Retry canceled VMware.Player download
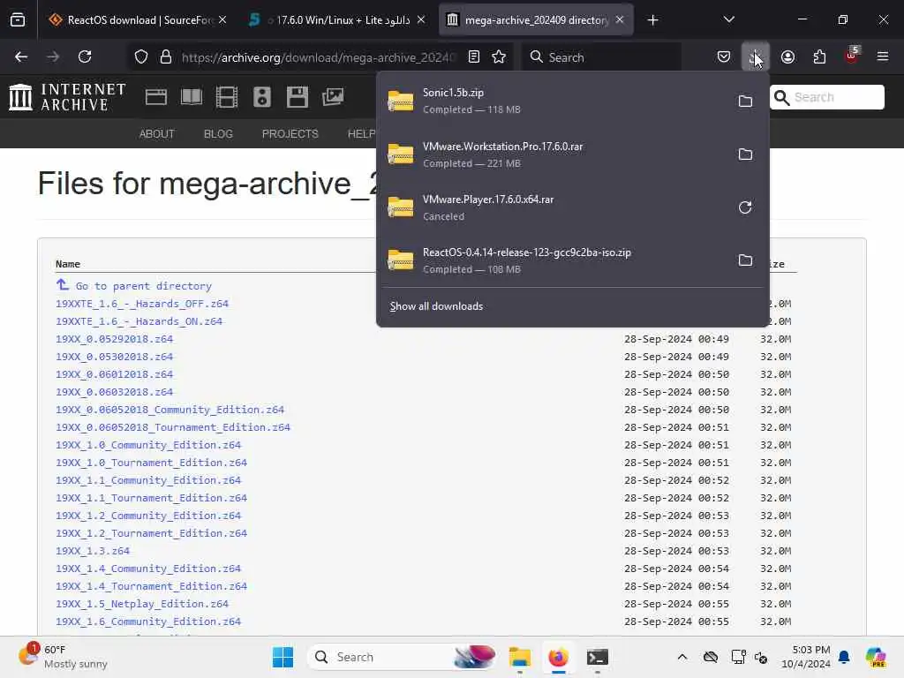 click(745, 207)
